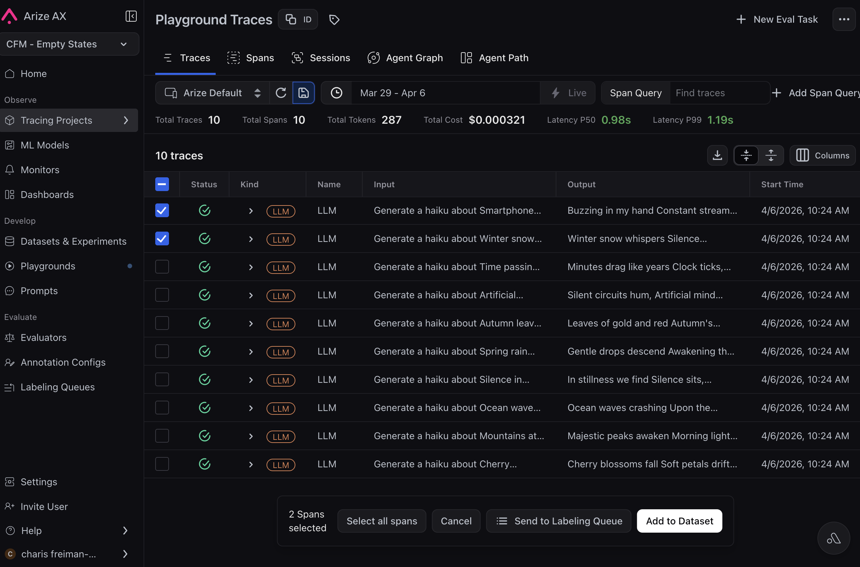
Task: Open the Columns chooser
Action: click(x=823, y=155)
